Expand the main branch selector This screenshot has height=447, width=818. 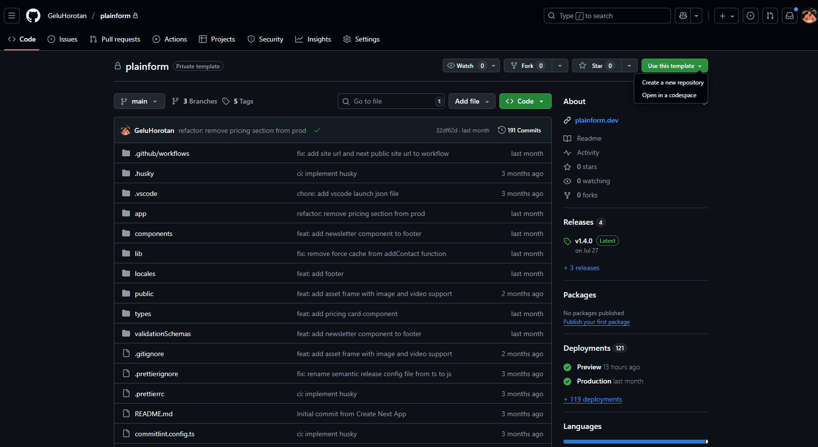click(x=139, y=101)
